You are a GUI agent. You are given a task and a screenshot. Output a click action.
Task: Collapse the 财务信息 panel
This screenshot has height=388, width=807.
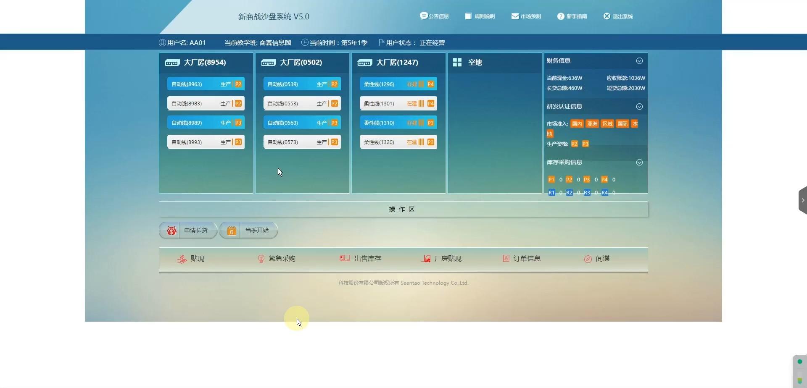pyautogui.click(x=639, y=61)
